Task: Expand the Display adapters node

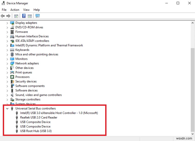Action: 7,23
